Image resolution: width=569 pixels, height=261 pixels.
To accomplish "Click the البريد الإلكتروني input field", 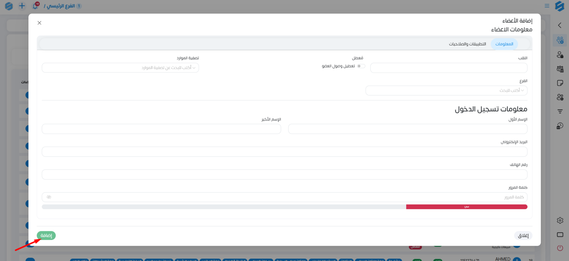I will pyautogui.click(x=284, y=152).
